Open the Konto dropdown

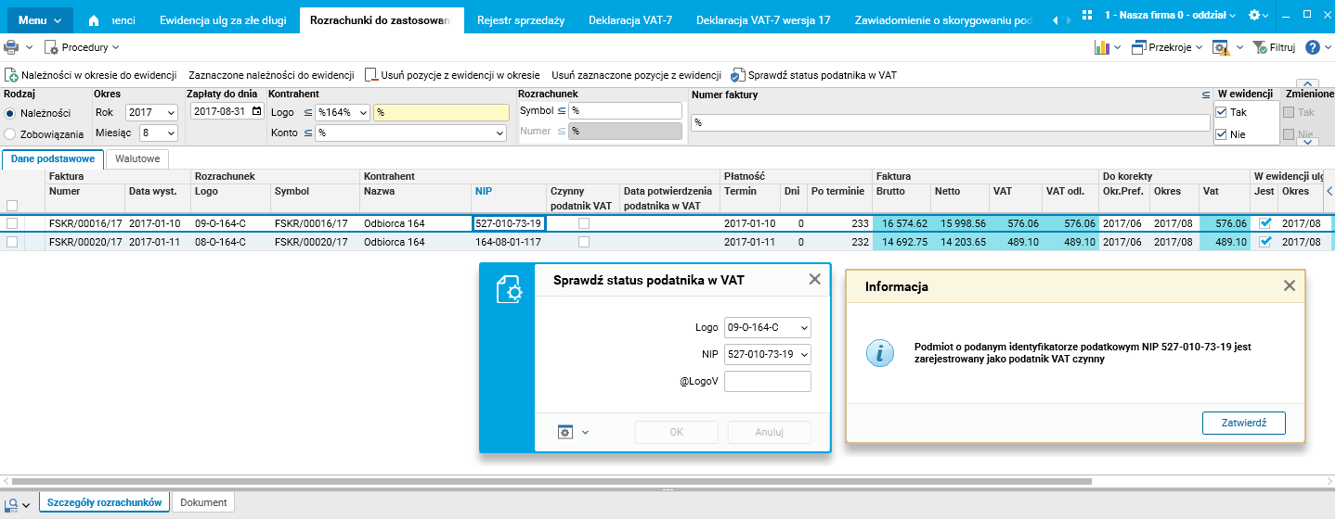(x=411, y=133)
